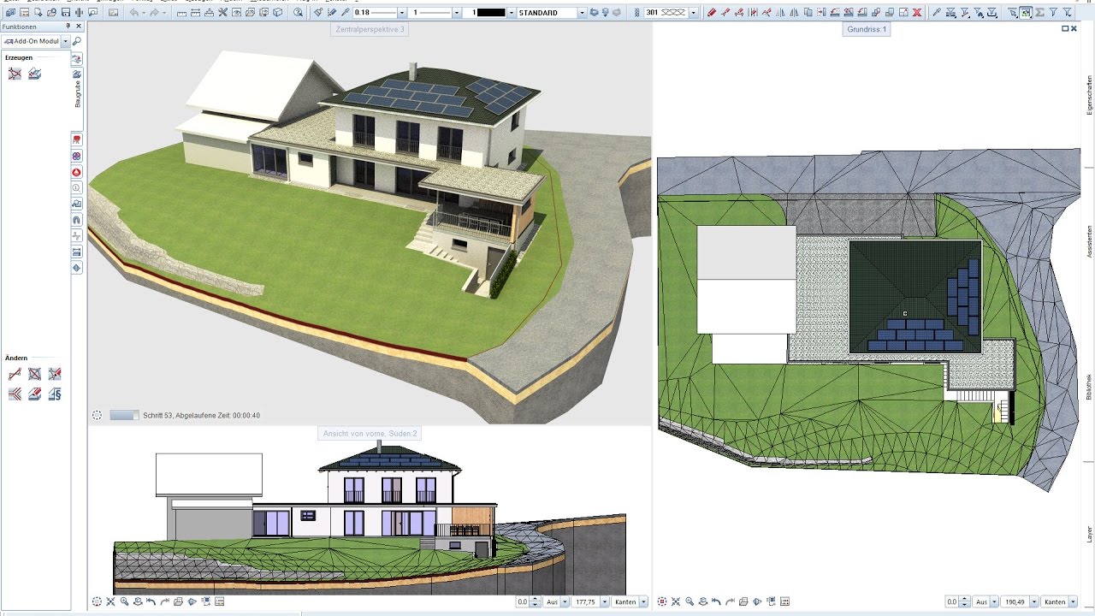
Task: Click the red X delete icon
Action: (x=917, y=13)
